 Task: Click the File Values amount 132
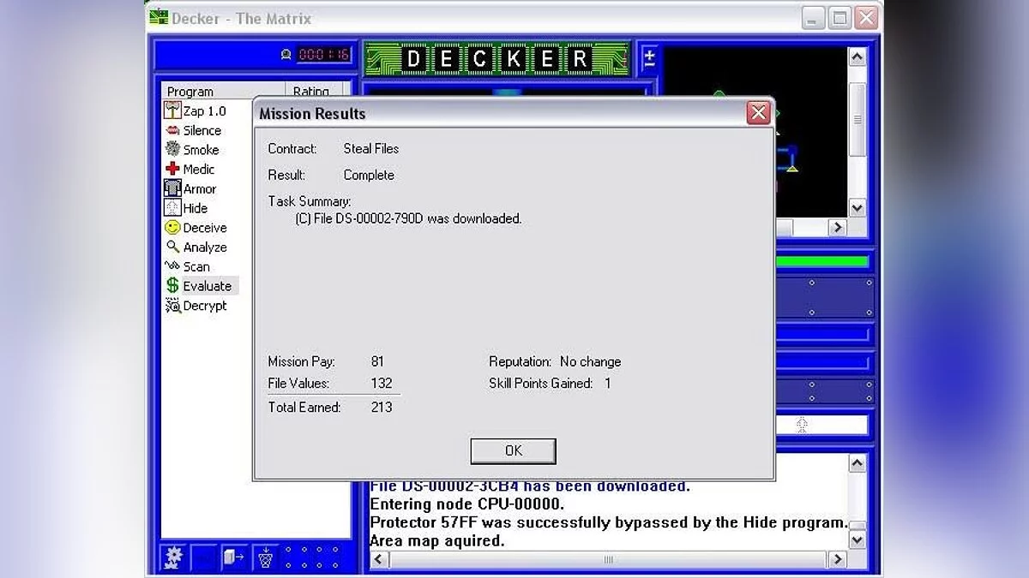(x=382, y=383)
